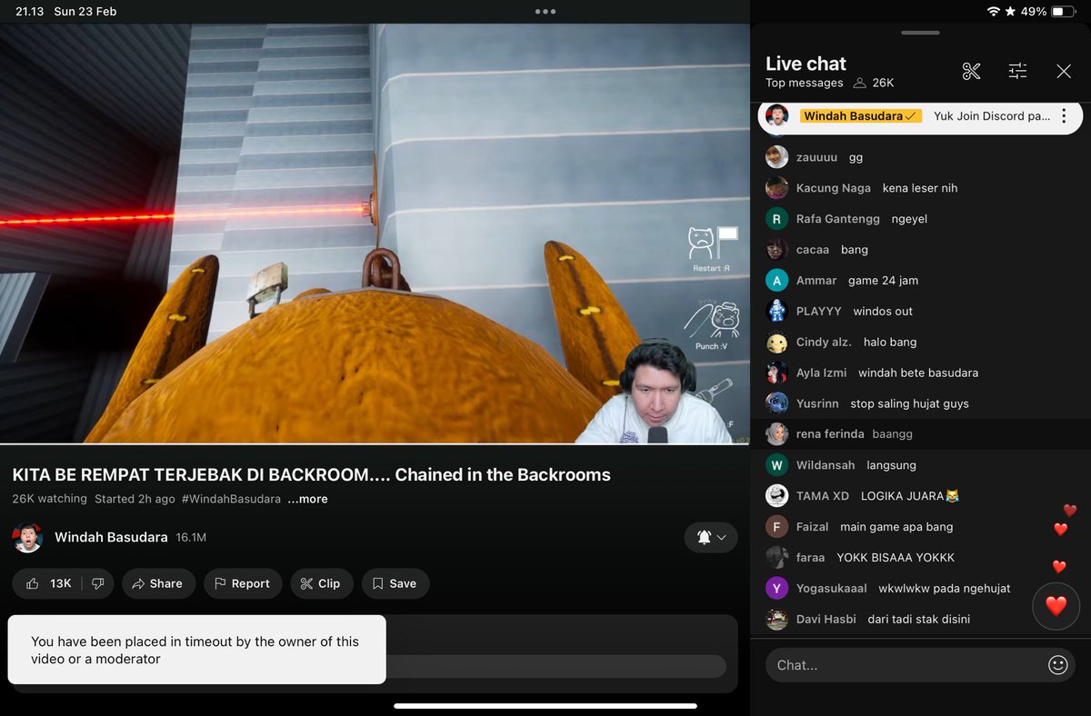This screenshot has width=1091, height=716.
Task: Check battery indicator in status bar
Action: (1063, 12)
